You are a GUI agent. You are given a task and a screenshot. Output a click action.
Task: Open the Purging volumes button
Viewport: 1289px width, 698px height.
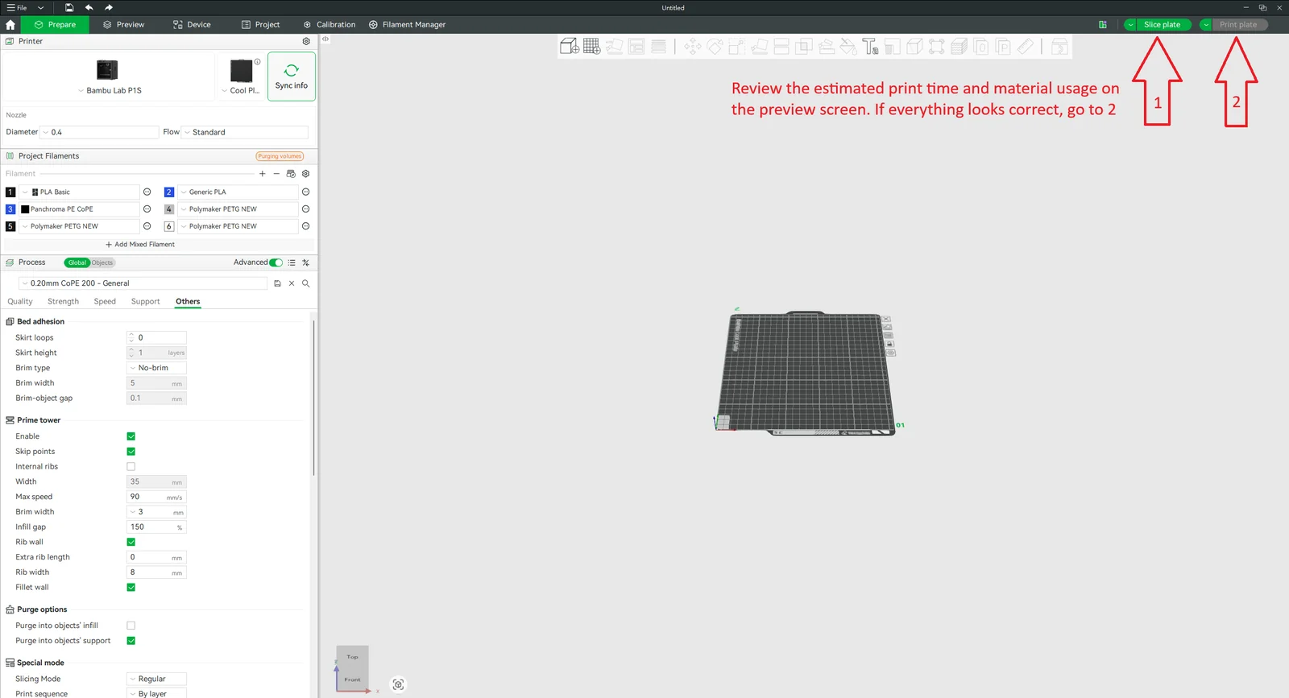coord(280,156)
